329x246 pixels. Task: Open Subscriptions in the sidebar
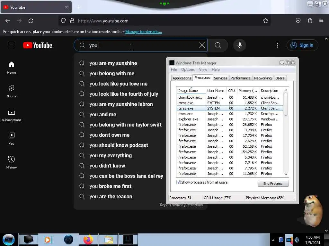pyautogui.click(x=12, y=115)
